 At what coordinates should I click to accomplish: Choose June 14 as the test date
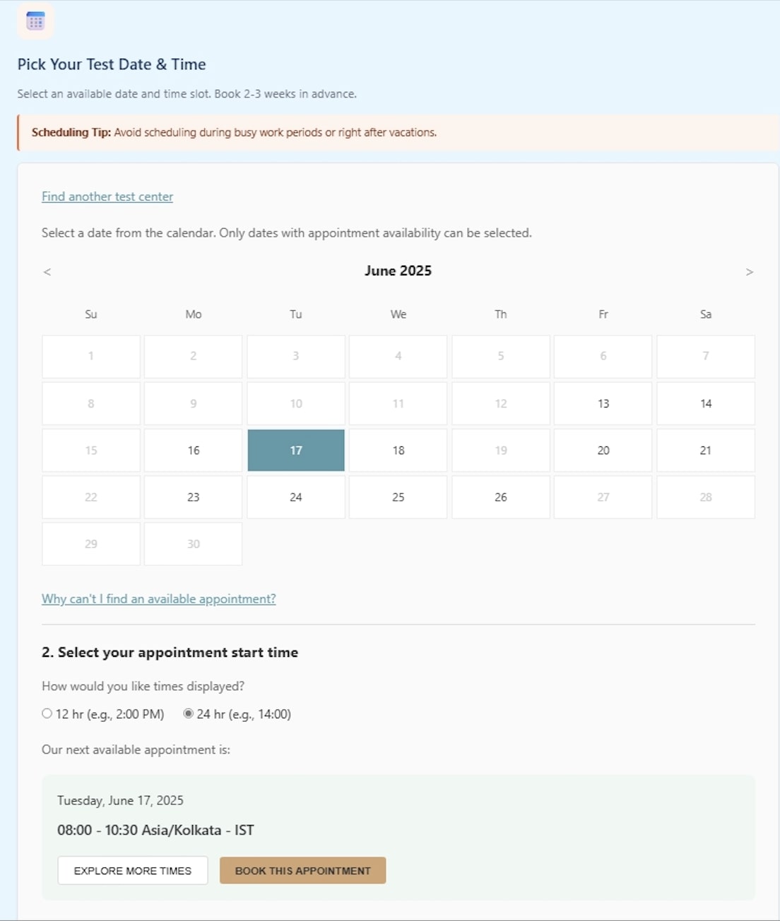[705, 403]
